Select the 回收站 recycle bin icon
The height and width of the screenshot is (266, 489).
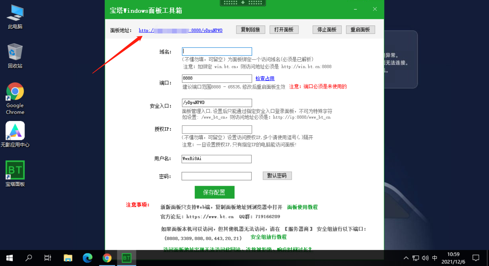(15, 56)
